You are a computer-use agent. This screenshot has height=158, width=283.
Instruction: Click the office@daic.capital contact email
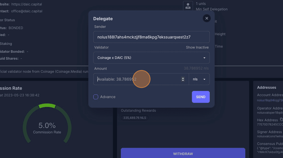click(27, 11)
